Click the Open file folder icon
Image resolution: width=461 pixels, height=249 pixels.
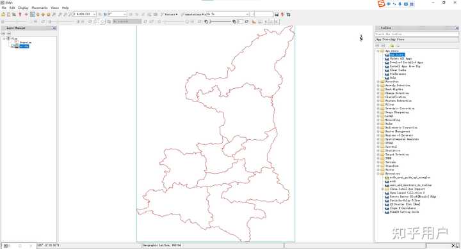(x=3, y=14)
